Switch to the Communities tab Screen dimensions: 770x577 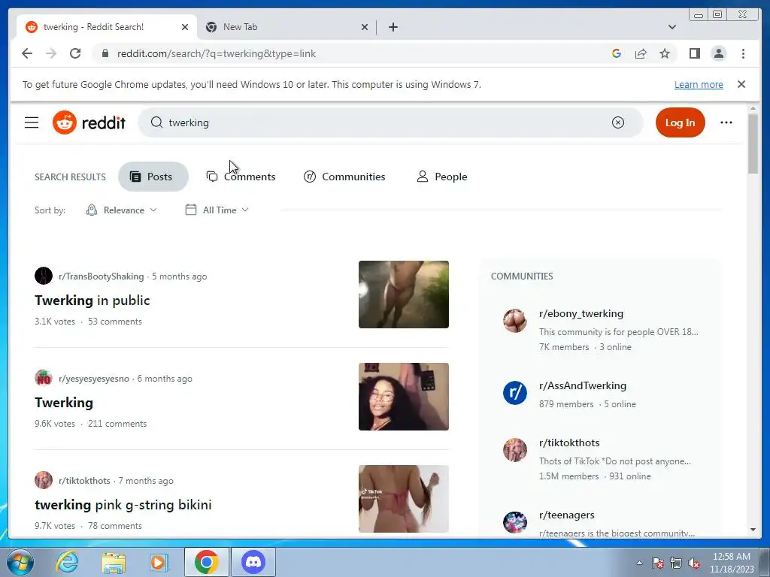pyautogui.click(x=344, y=177)
